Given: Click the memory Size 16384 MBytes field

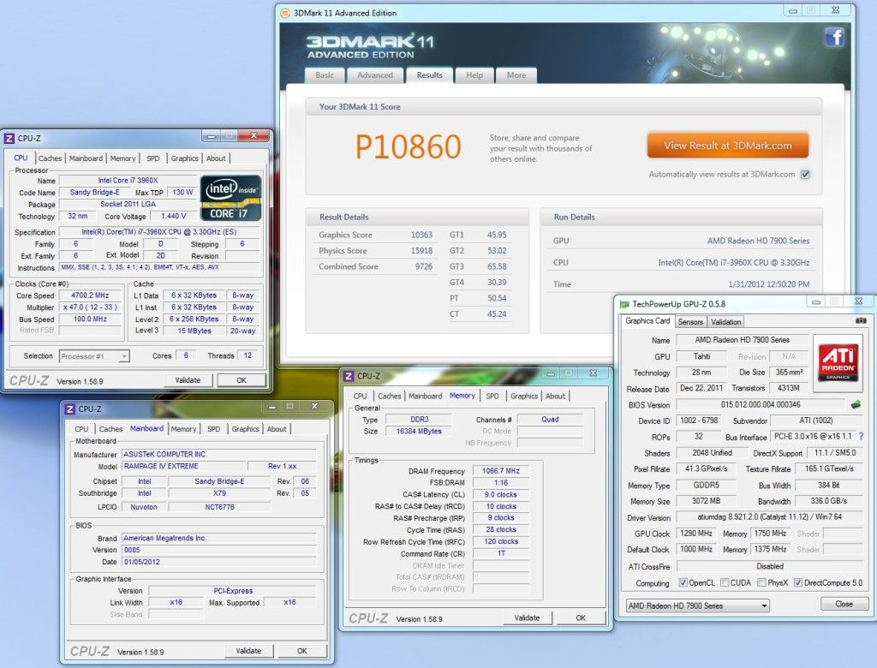Looking at the screenshot, I should [418, 432].
